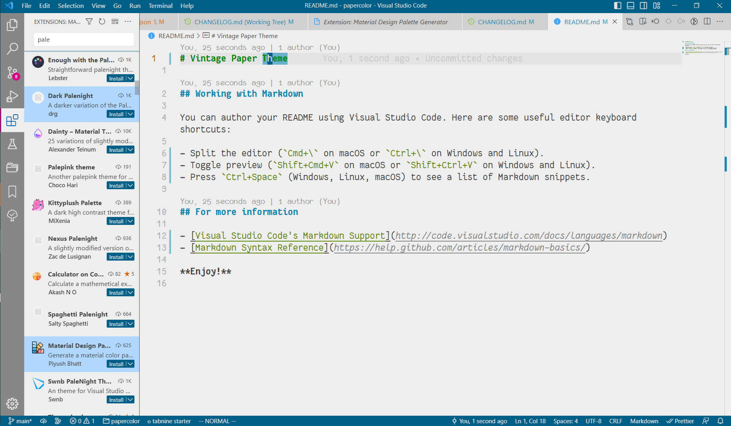Open Install dropdown for Kittyplush Palette
This screenshot has width=731, height=426.
130,221
